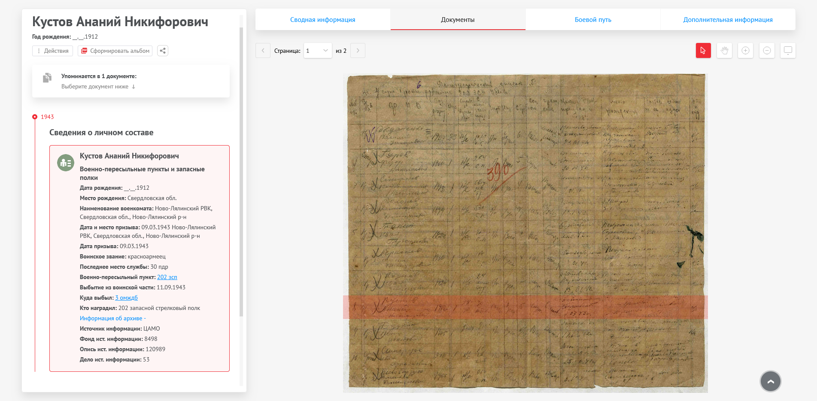This screenshot has width=817, height=401.
Task: Click Дата призыва: 09.03.1943 line
Action: tap(114, 246)
